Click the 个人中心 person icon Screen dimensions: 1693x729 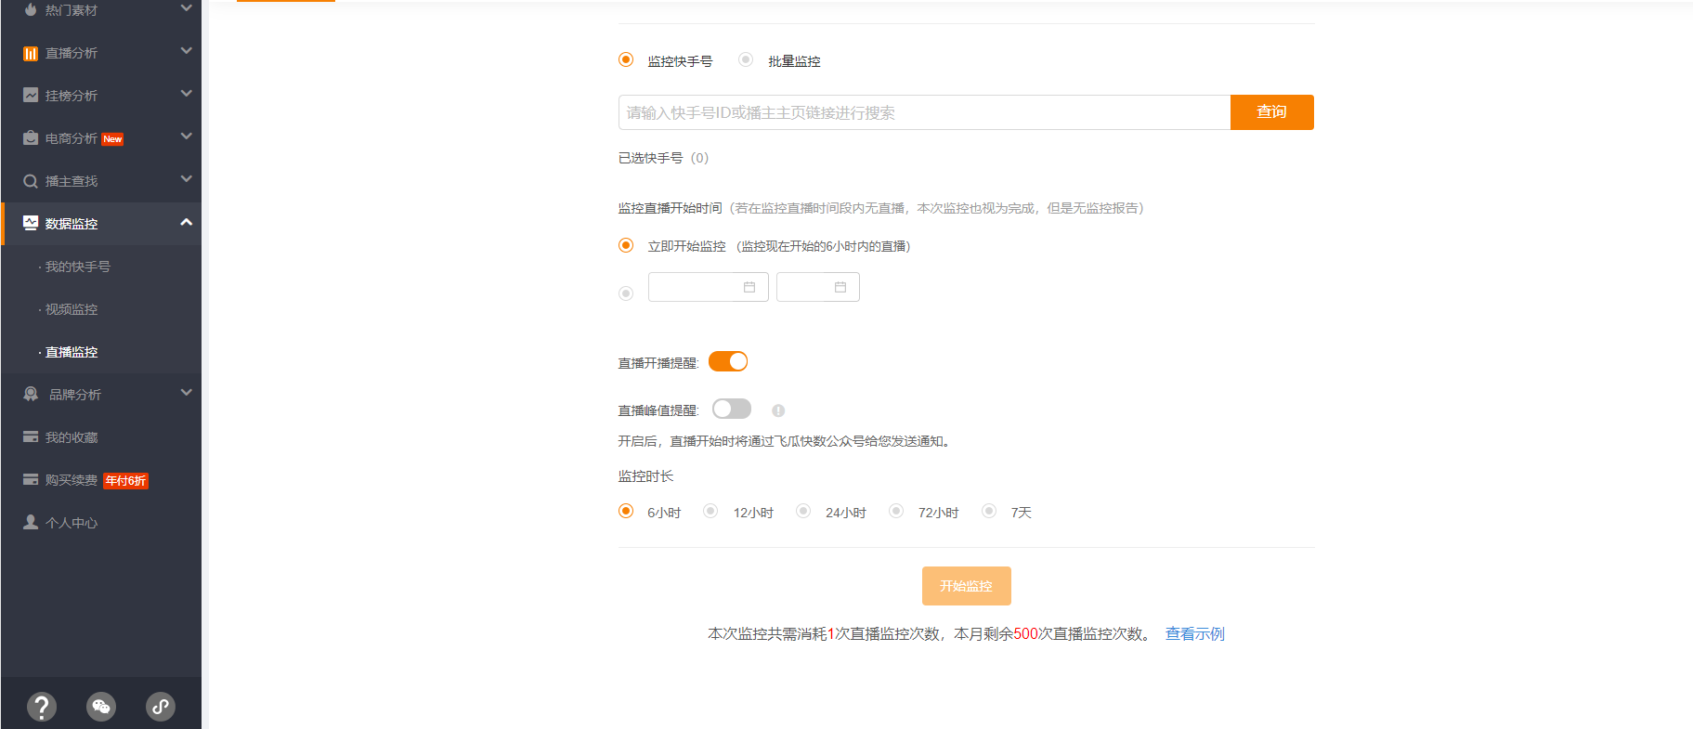[31, 522]
